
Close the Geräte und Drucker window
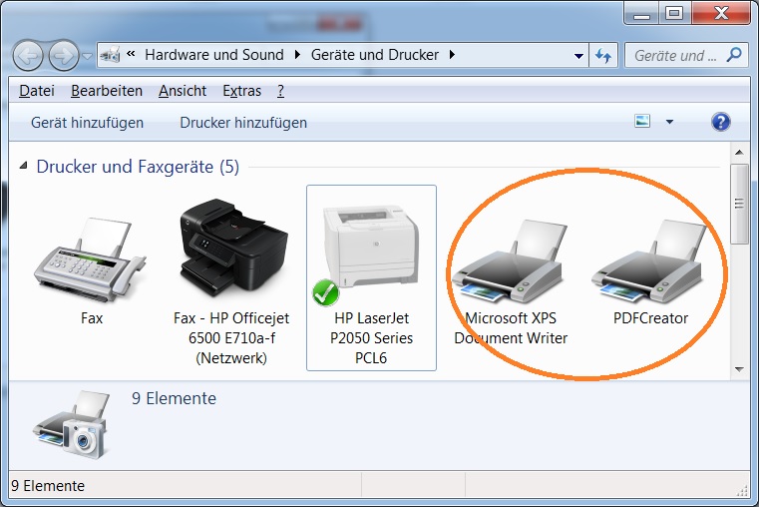721,13
